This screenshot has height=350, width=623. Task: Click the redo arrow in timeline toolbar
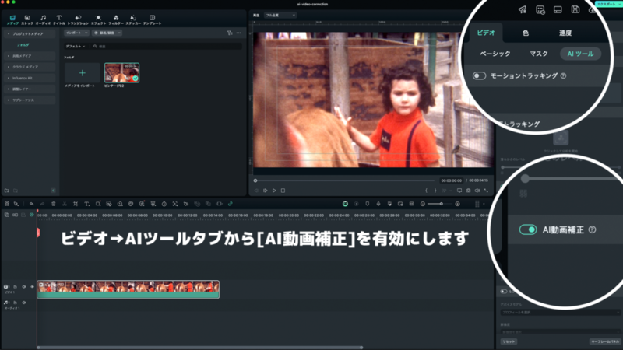point(42,204)
